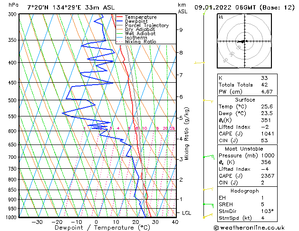This screenshot has width=299, height=231.
Task: Click the 500 hPa pressure level label
Action: pos(13,100)
